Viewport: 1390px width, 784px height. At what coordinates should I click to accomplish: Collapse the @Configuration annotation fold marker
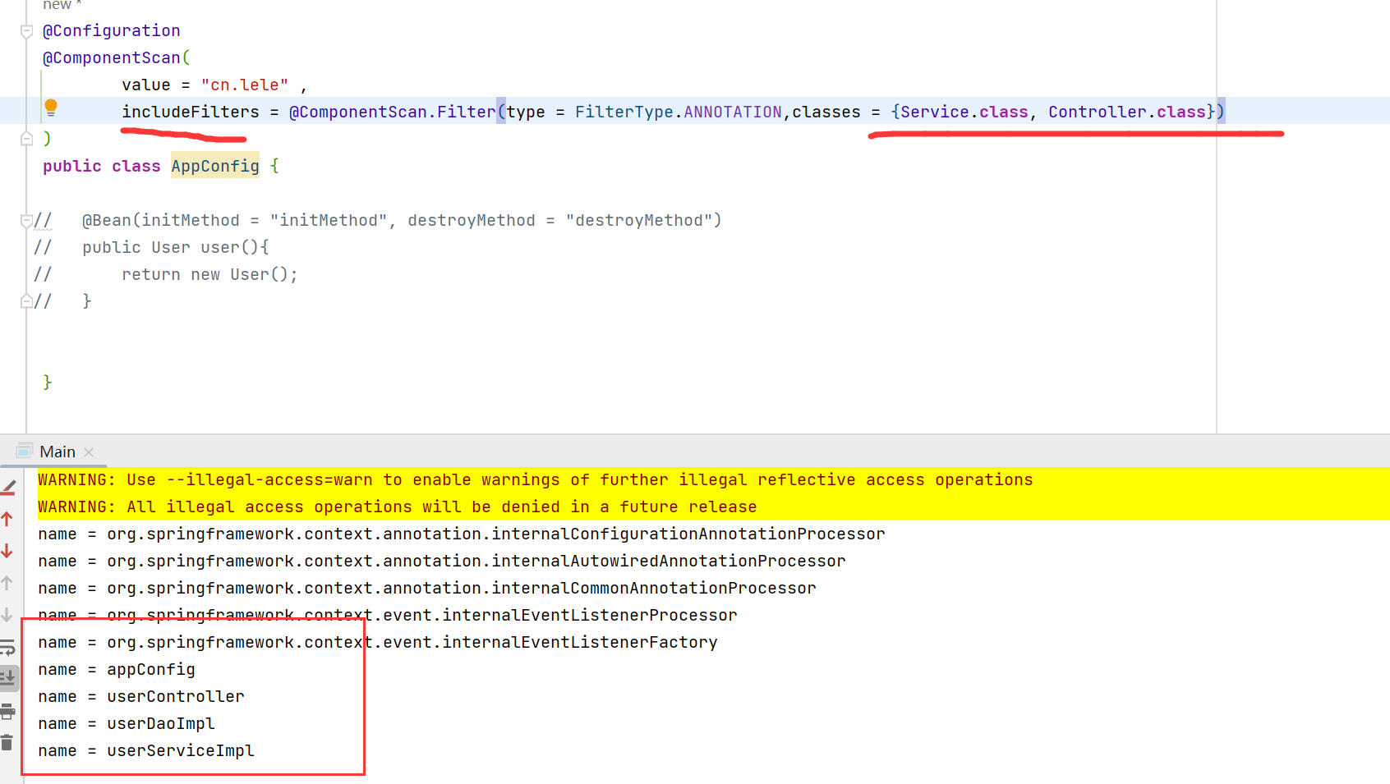pyautogui.click(x=26, y=31)
